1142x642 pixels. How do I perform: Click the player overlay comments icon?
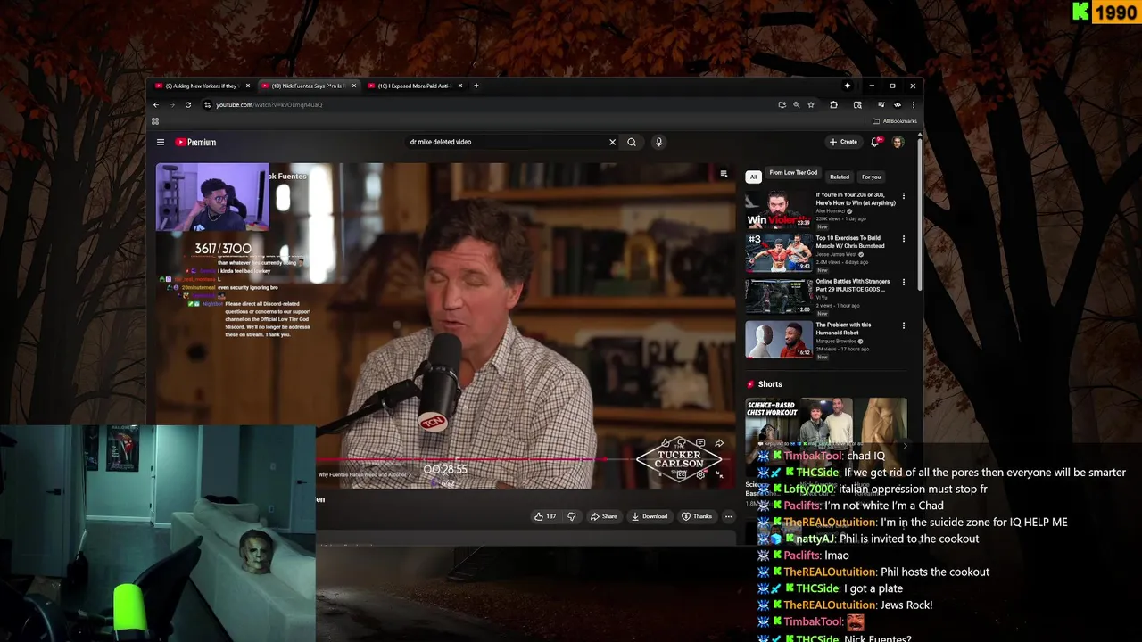coord(700,443)
